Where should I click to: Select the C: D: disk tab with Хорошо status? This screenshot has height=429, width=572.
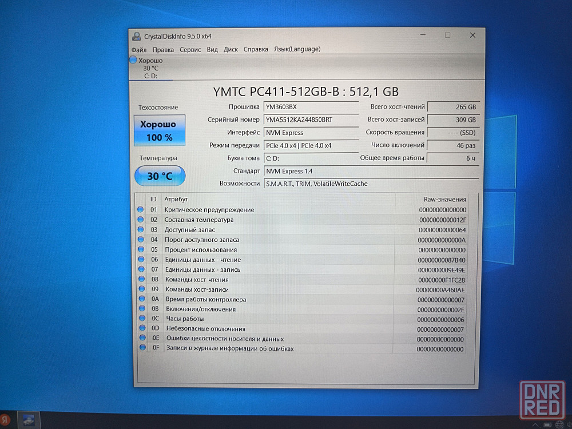click(x=150, y=68)
